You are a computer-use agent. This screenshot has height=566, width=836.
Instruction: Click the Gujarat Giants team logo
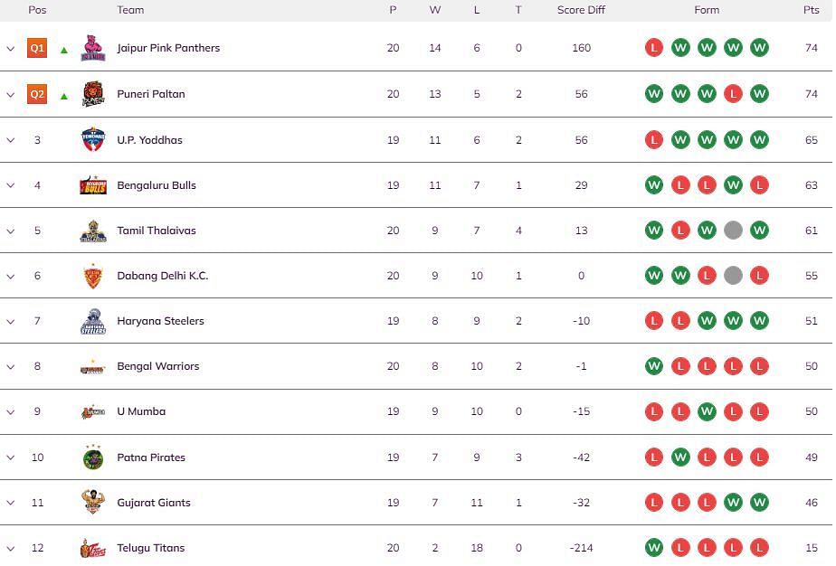pos(93,502)
